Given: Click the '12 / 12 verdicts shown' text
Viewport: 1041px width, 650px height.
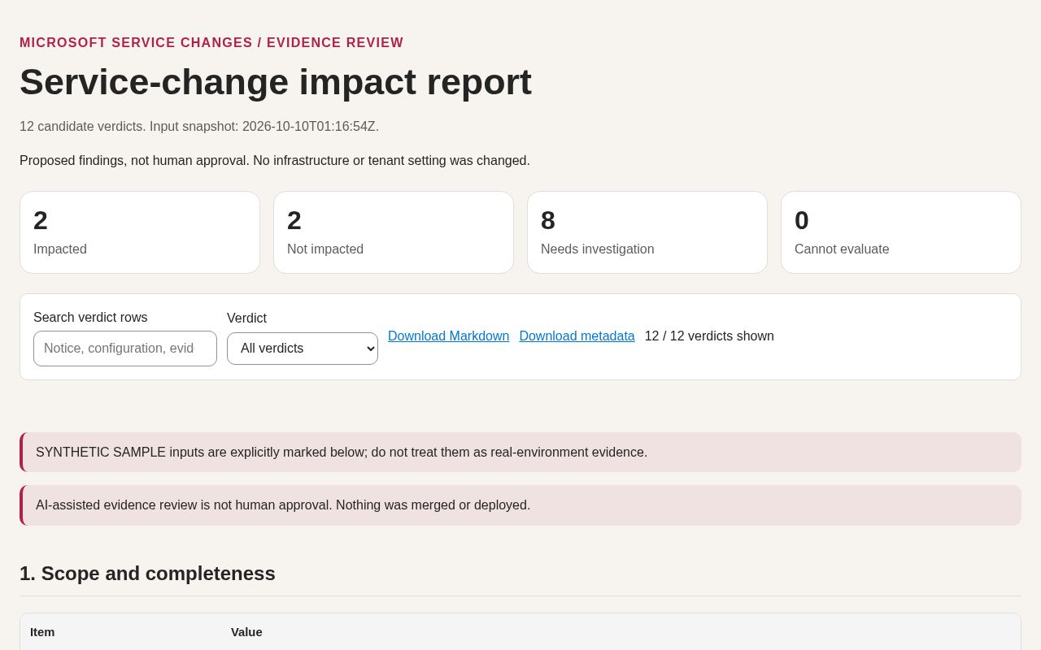Looking at the screenshot, I should tap(709, 336).
